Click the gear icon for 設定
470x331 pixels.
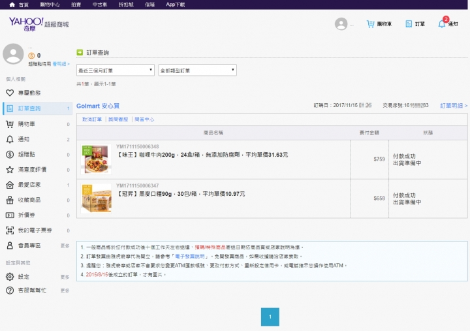[10, 277]
